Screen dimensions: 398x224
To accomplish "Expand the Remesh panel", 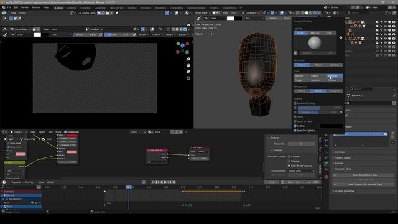I will click(339, 163).
